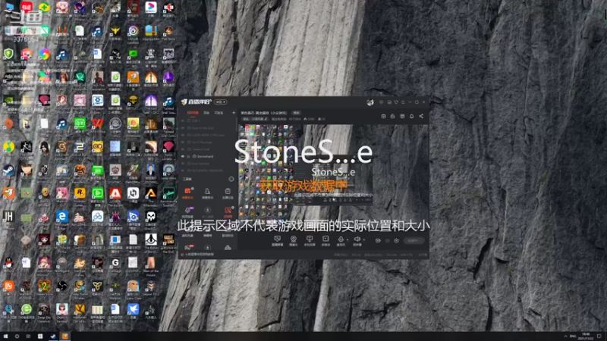Open the third tool in the toolbox top row
607x341 pixels.
(x=228, y=192)
